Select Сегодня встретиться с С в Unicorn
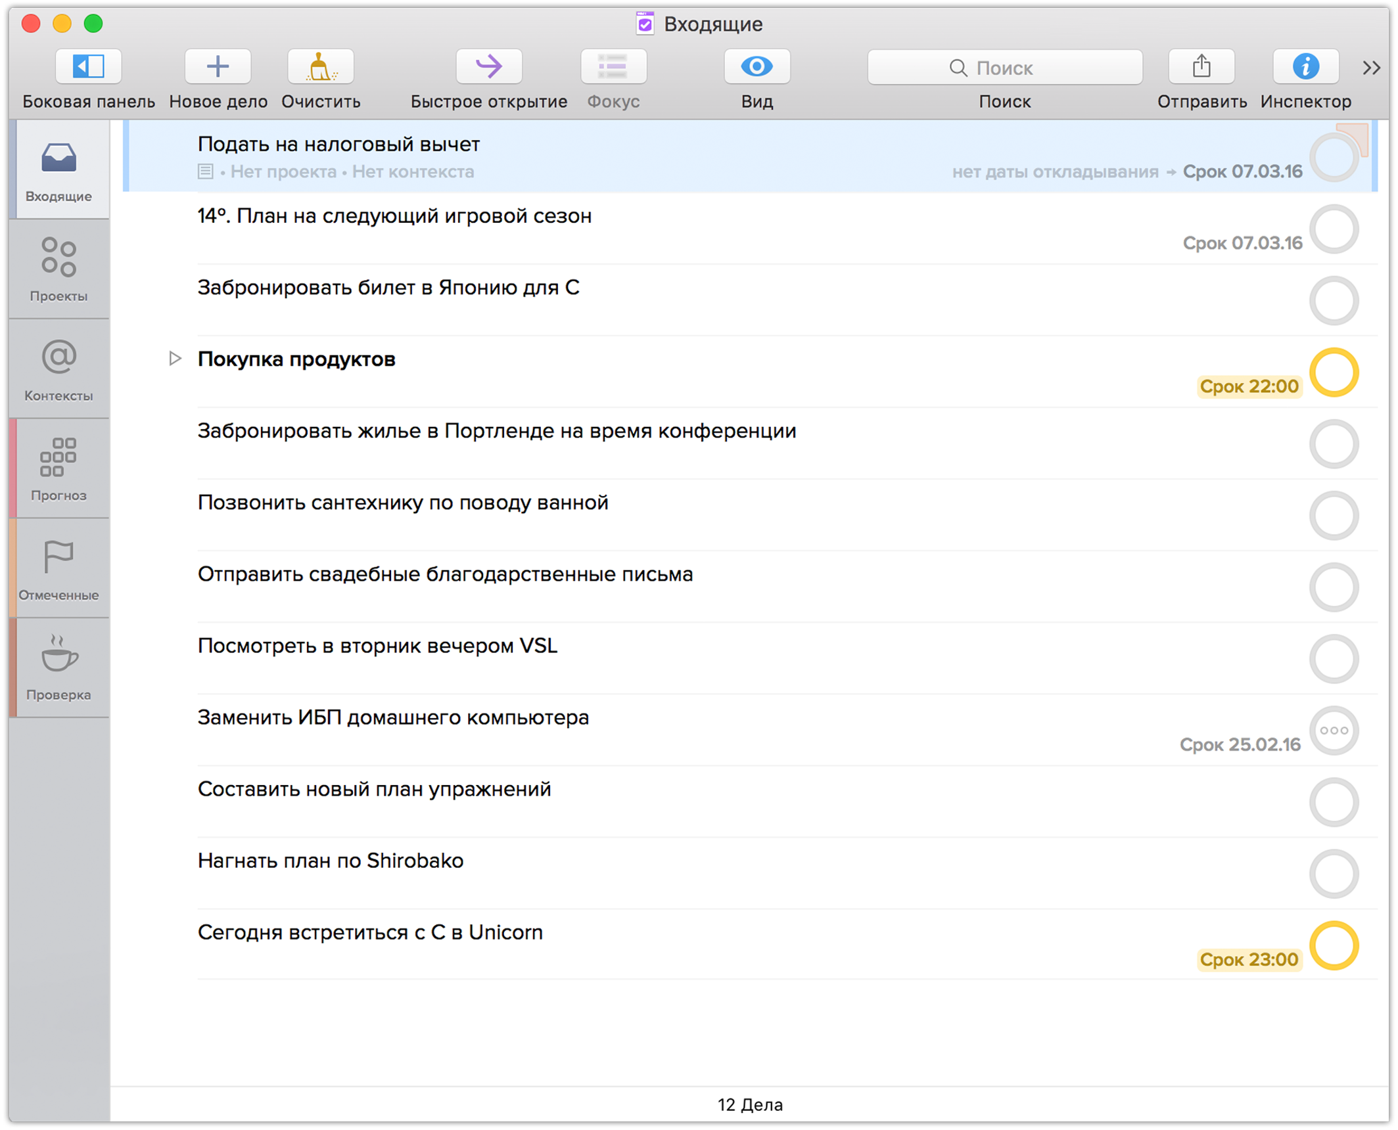Viewport: 1398px width, 1130px height. (x=370, y=932)
